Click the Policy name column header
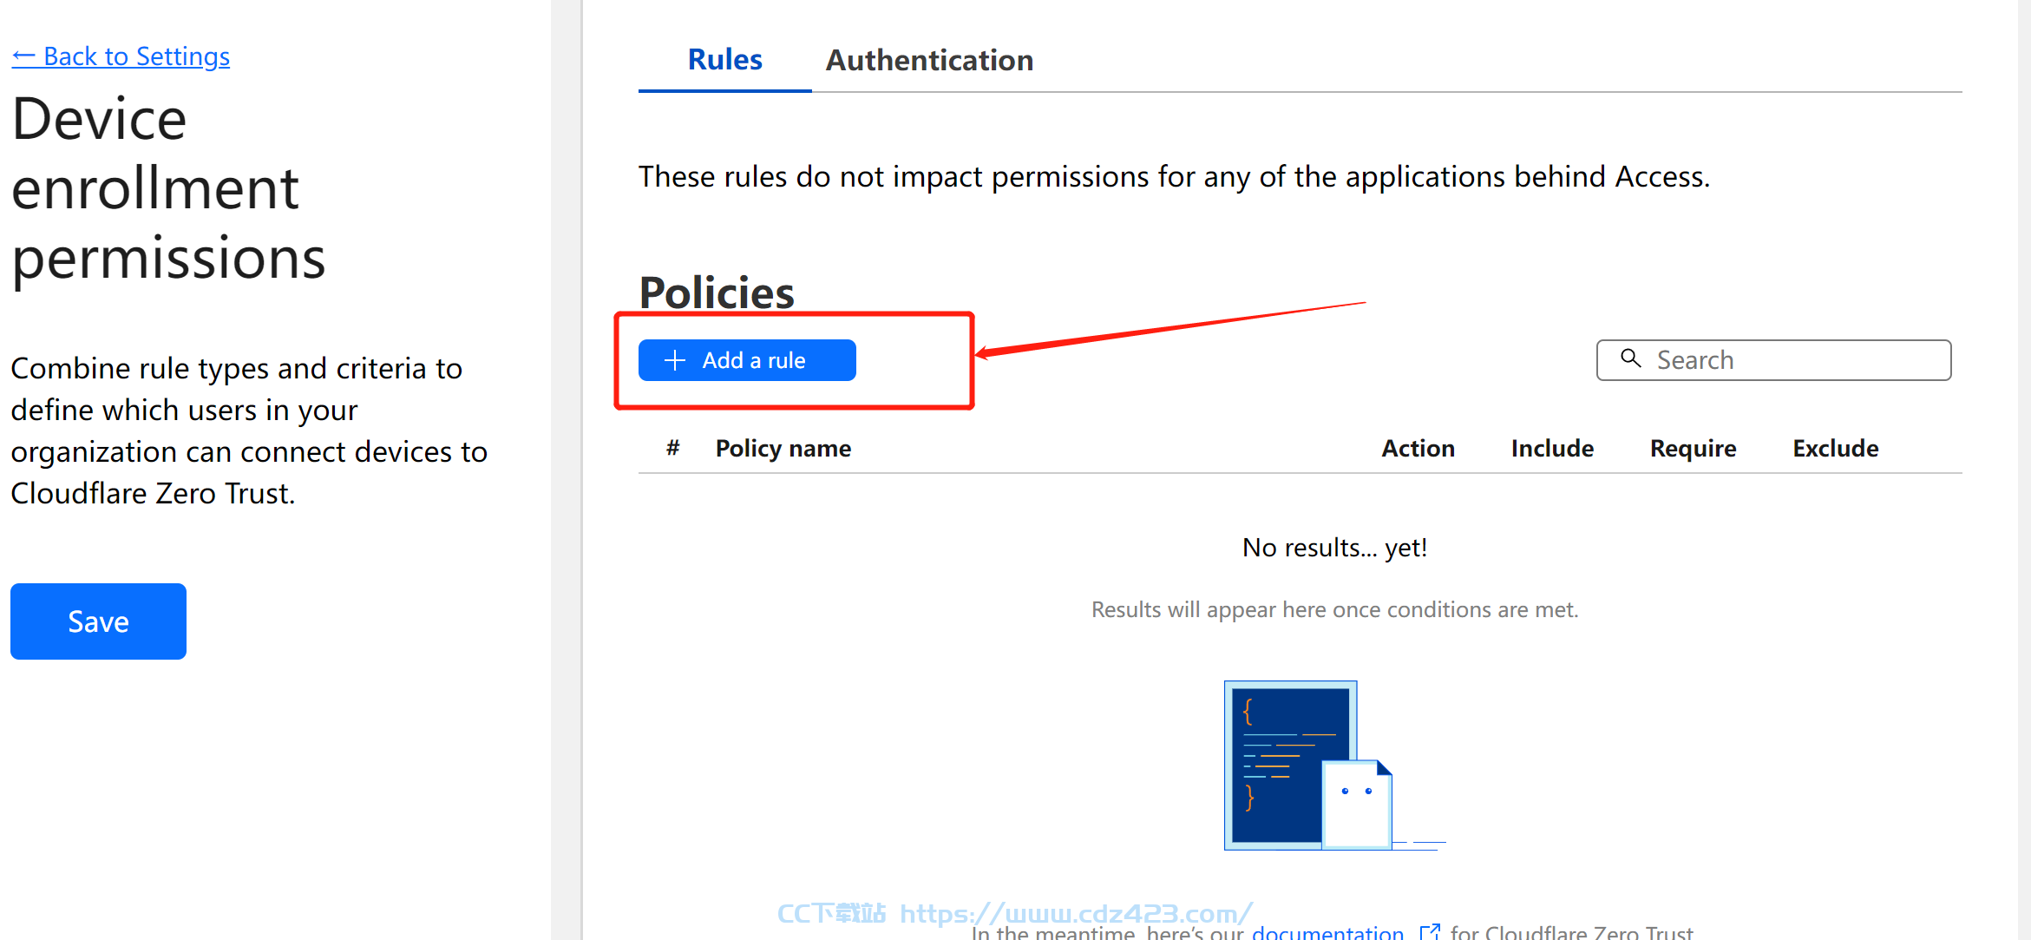 pyautogui.click(x=783, y=448)
